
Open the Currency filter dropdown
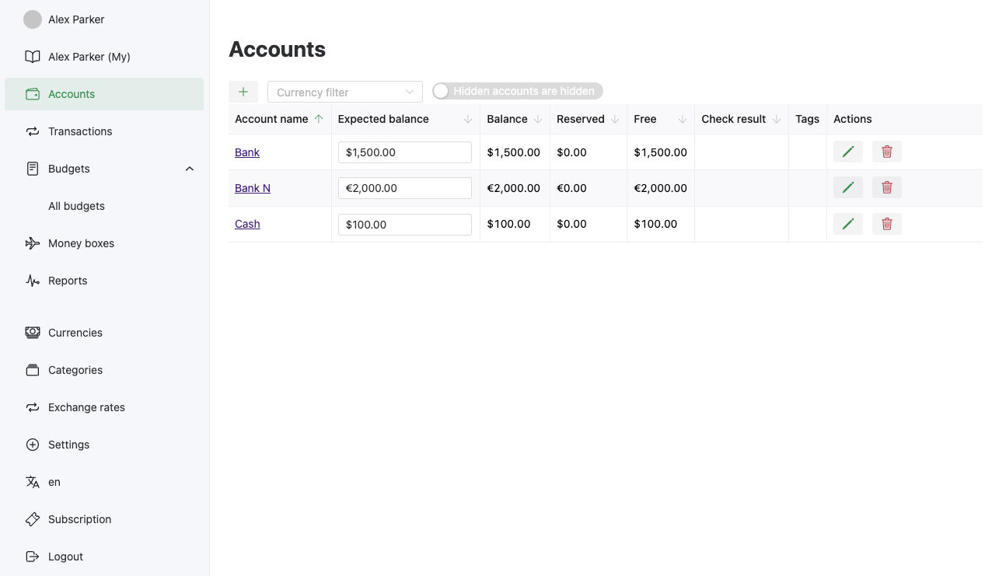point(345,92)
